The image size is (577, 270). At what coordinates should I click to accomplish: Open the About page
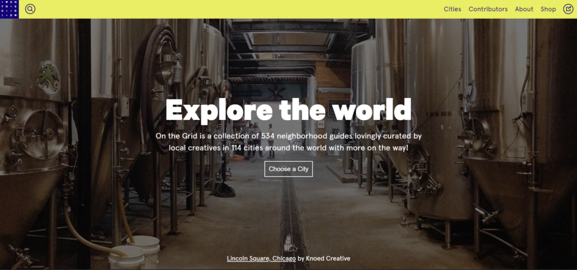click(524, 9)
